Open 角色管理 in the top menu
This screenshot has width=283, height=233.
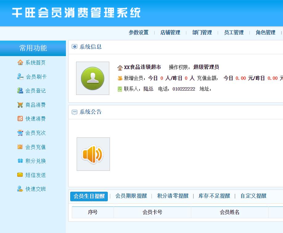pos(265,32)
